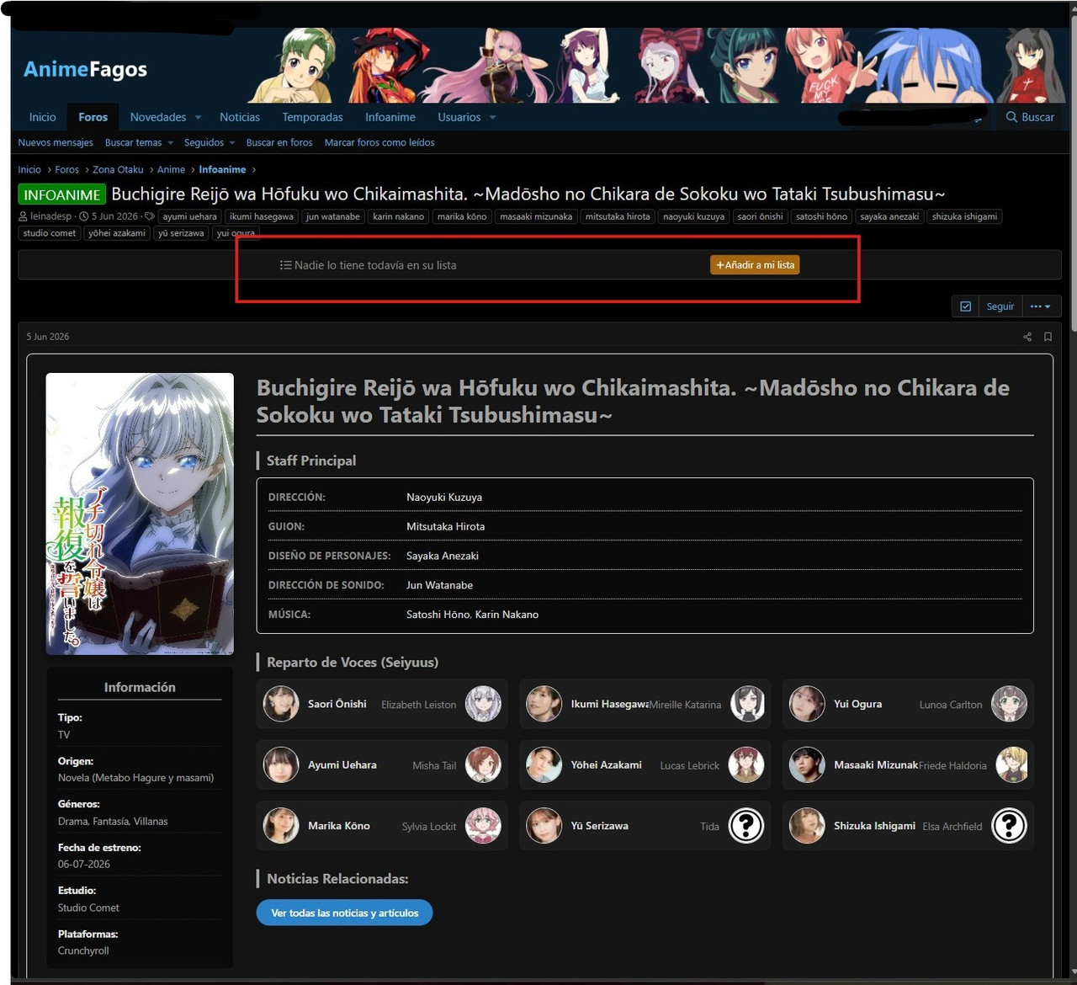Click the naoyuki kuzuya tag
Screen dimensions: 1077x985
click(693, 216)
